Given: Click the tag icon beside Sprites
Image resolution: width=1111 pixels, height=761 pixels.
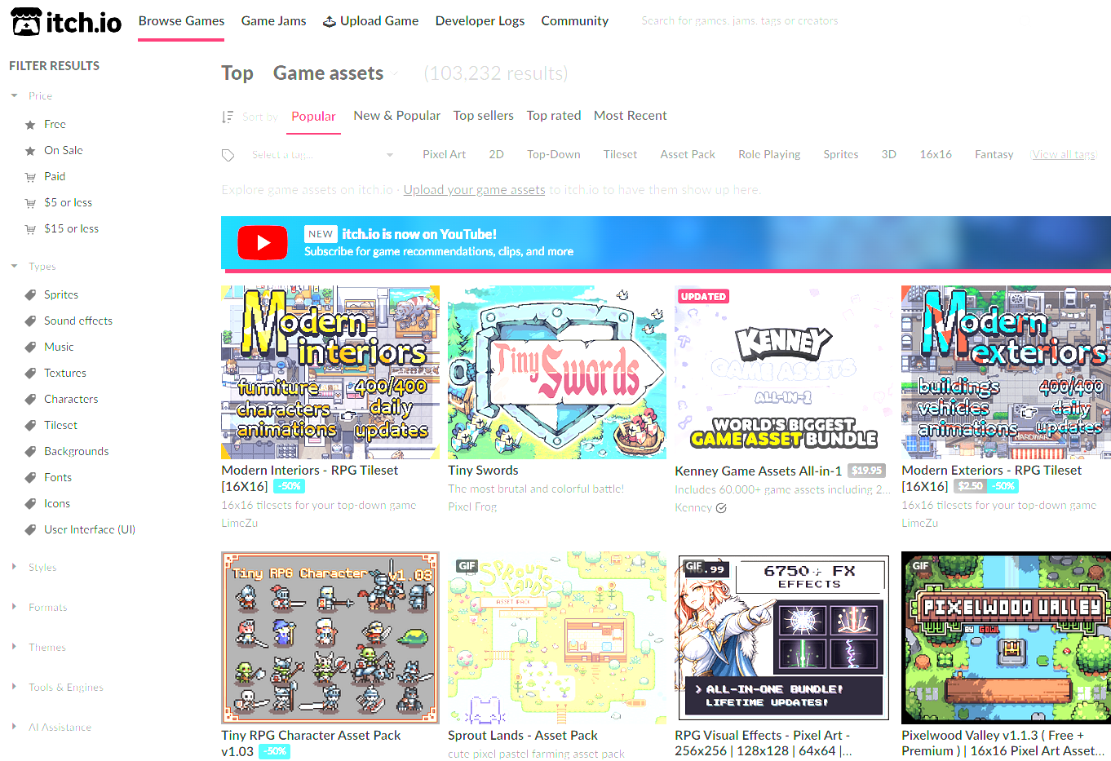Looking at the screenshot, I should (30, 295).
